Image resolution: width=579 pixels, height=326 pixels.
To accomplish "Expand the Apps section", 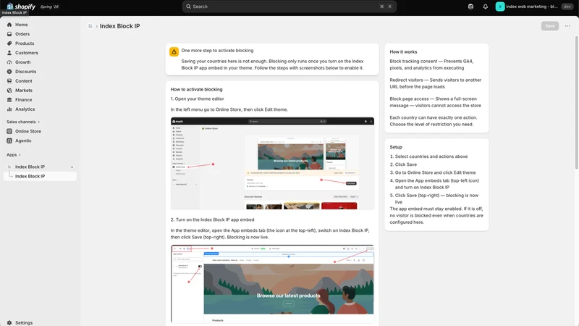I will click(x=13, y=154).
